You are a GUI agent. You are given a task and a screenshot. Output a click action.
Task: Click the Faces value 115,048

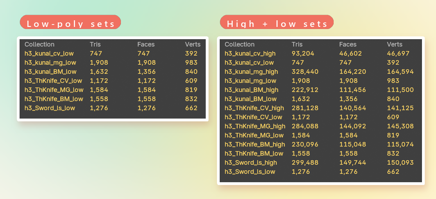(x=353, y=144)
